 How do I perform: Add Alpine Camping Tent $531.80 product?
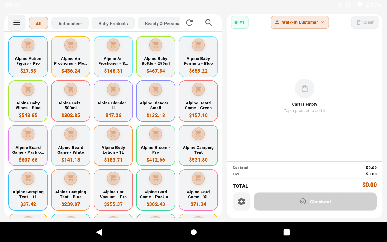coord(198,146)
